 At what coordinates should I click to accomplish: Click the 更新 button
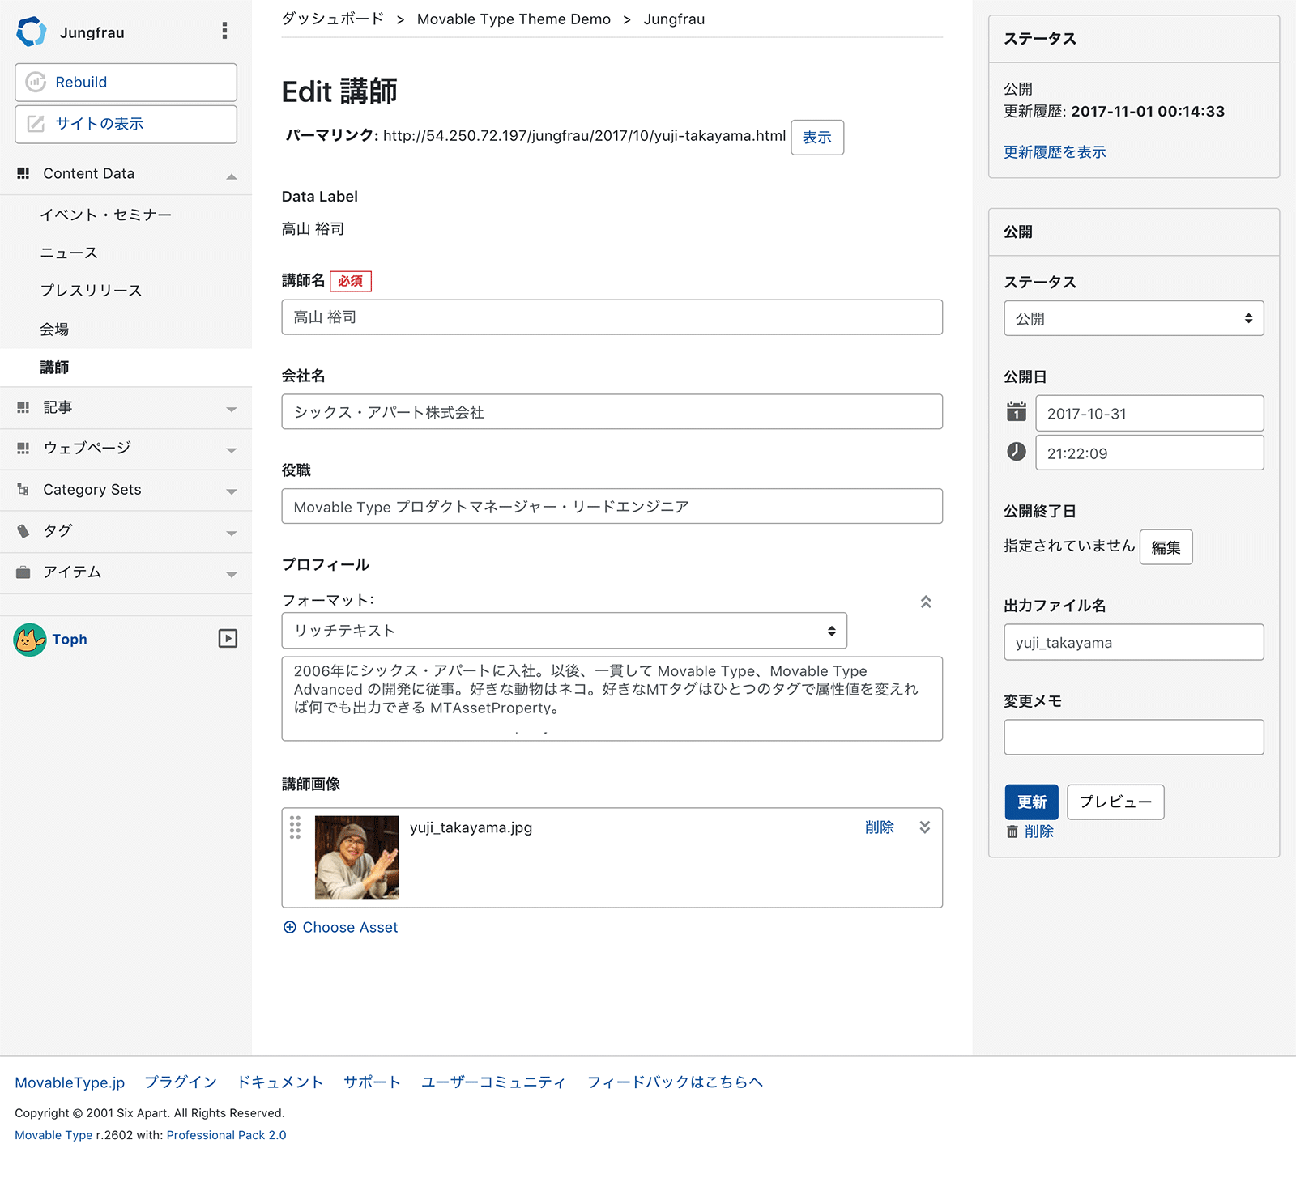pos(1031,802)
